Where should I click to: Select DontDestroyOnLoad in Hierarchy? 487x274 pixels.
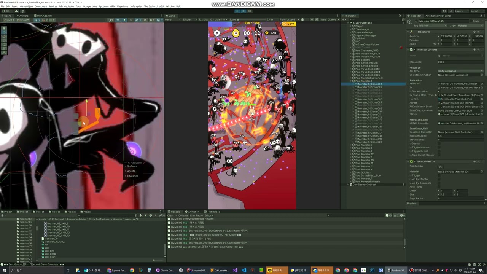(364, 185)
